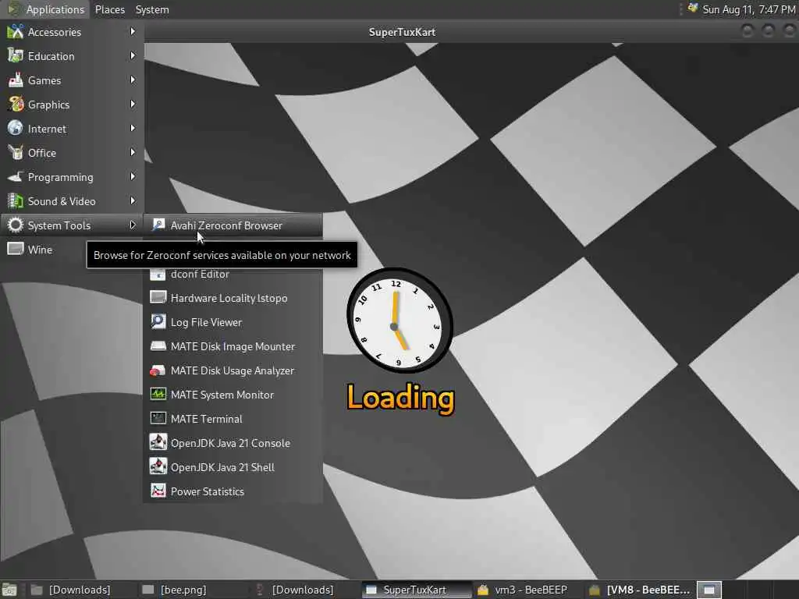Open the Applications menu
Viewport: 799px width, 599px height.
click(46, 9)
